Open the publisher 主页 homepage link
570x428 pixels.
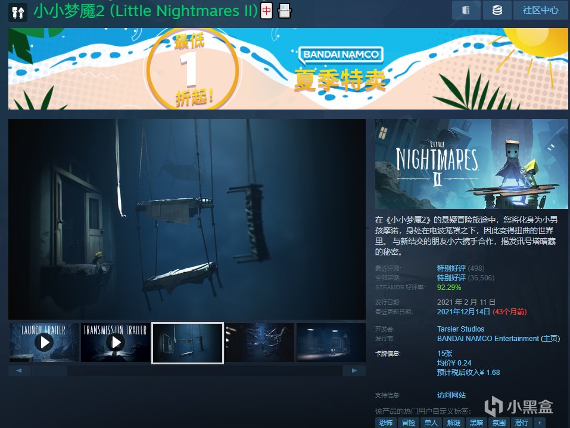click(550, 339)
